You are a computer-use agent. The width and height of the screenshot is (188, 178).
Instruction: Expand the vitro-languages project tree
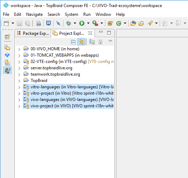(x=19, y=87)
